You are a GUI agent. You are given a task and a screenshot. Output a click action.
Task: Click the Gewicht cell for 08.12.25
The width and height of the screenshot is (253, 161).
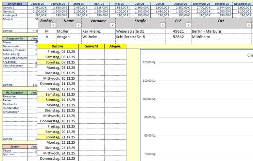coord(91,67)
